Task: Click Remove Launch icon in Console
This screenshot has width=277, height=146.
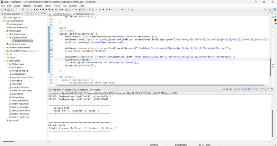Action: 227,89
